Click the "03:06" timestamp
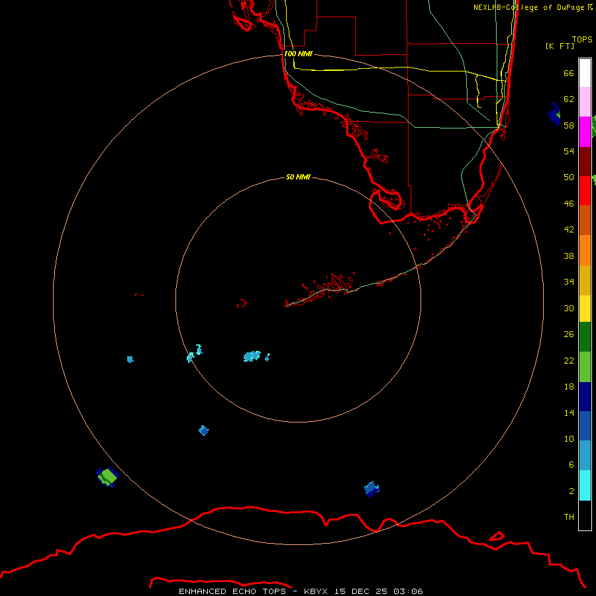 click(x=409, y=591)
